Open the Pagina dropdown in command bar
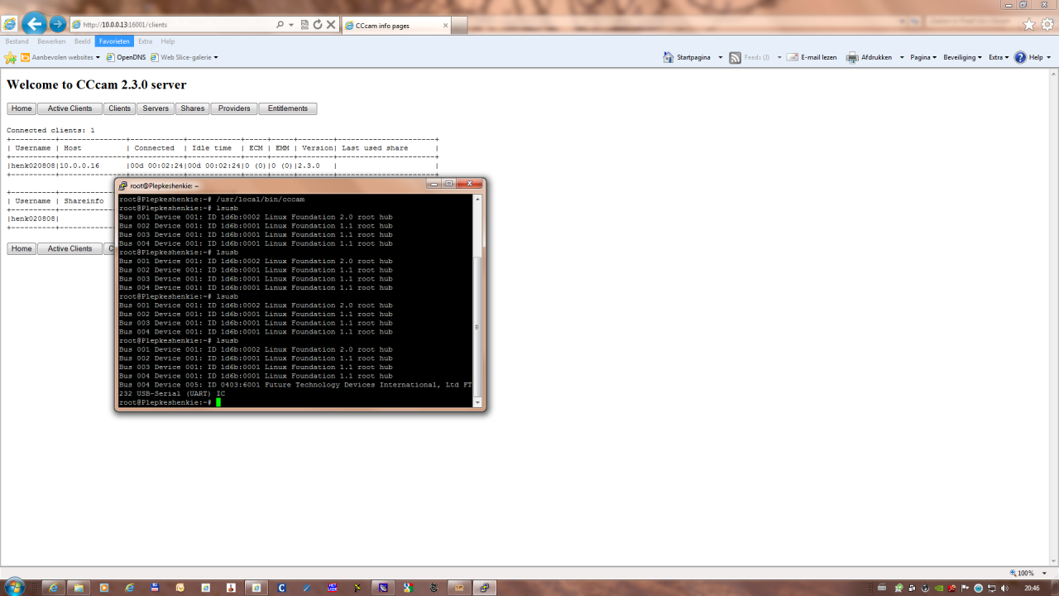This screenshot has width=1059, height=596. tap(923, 57)
